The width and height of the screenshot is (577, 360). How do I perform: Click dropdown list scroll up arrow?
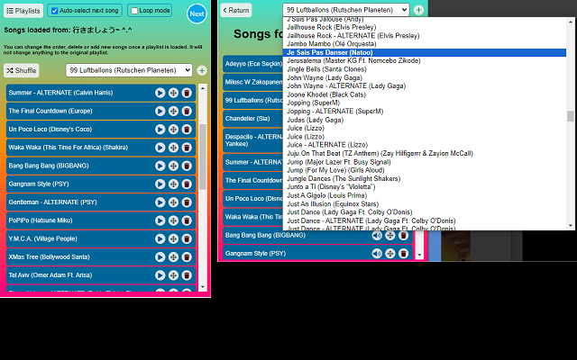(x=571, y=22)
